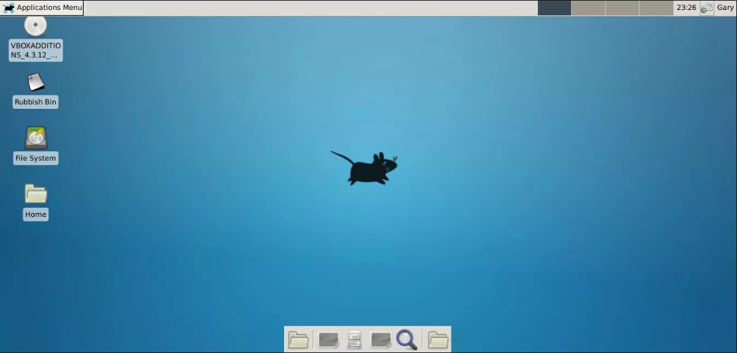
Task: Click the 23:26 clock in the panel
Action: (x=687, y=7)
